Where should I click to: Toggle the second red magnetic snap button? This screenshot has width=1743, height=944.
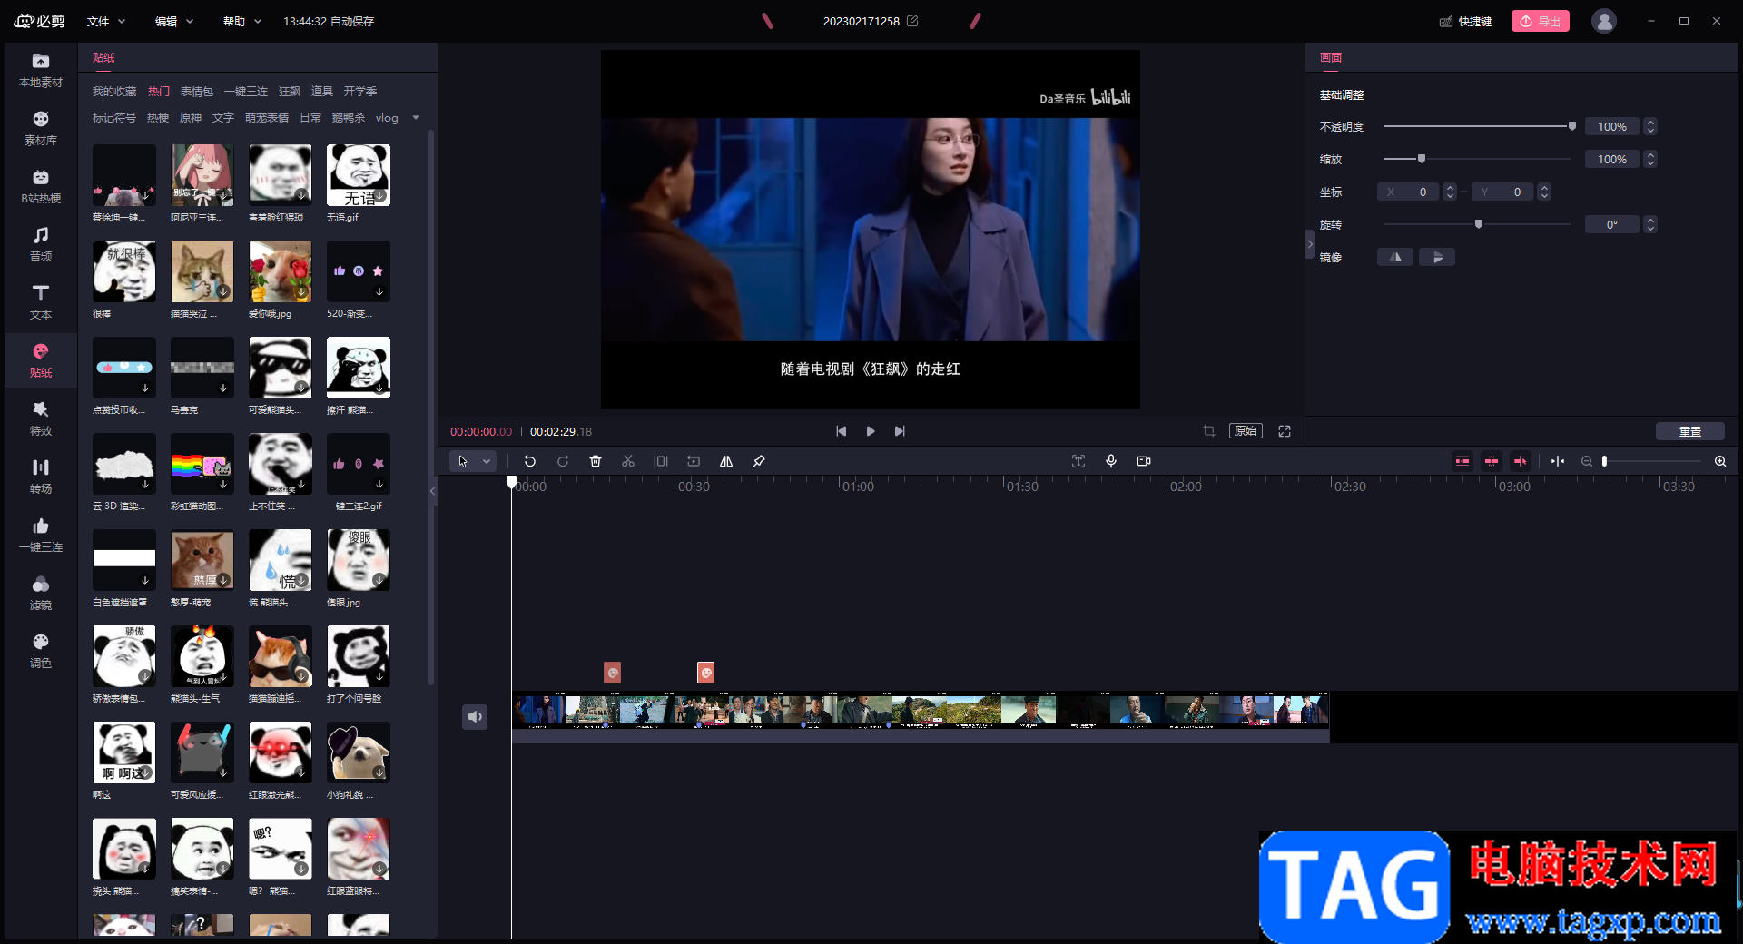1492,461
